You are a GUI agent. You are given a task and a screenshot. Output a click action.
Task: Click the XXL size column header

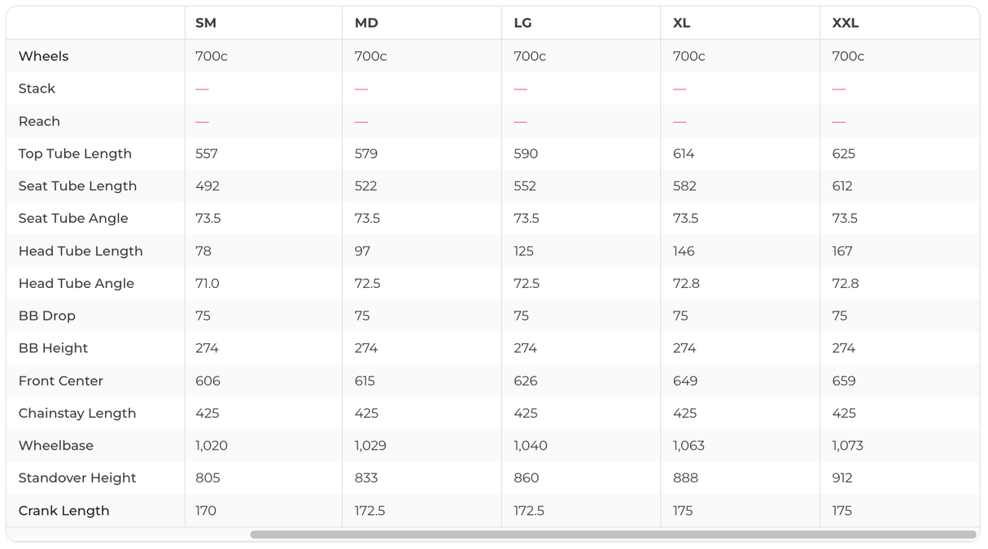click(x=846, y=23)
